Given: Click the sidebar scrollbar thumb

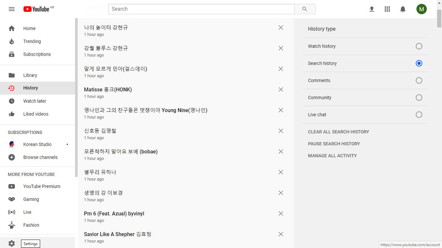Looking at the screenshot, I should [x=76, y=98].
